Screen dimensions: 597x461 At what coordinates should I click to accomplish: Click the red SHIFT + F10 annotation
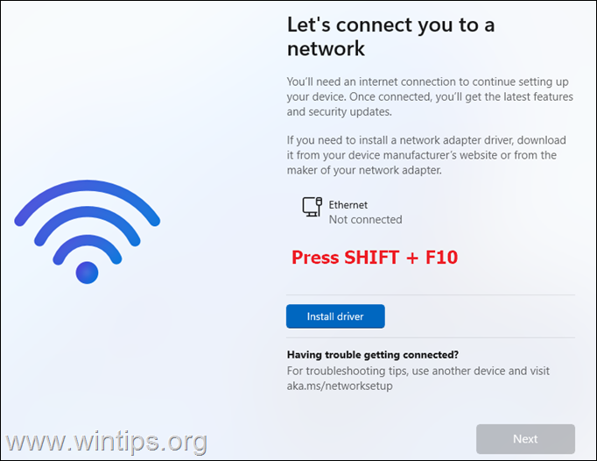click(x=375, y=258)
